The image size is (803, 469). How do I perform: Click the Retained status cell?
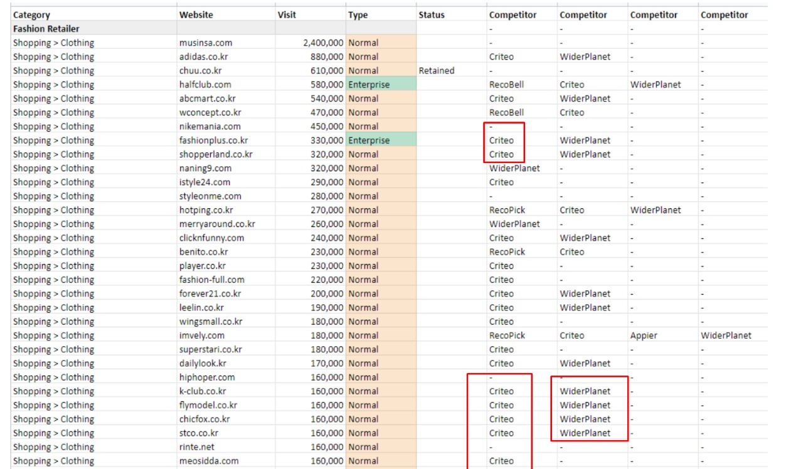[436, 70]
